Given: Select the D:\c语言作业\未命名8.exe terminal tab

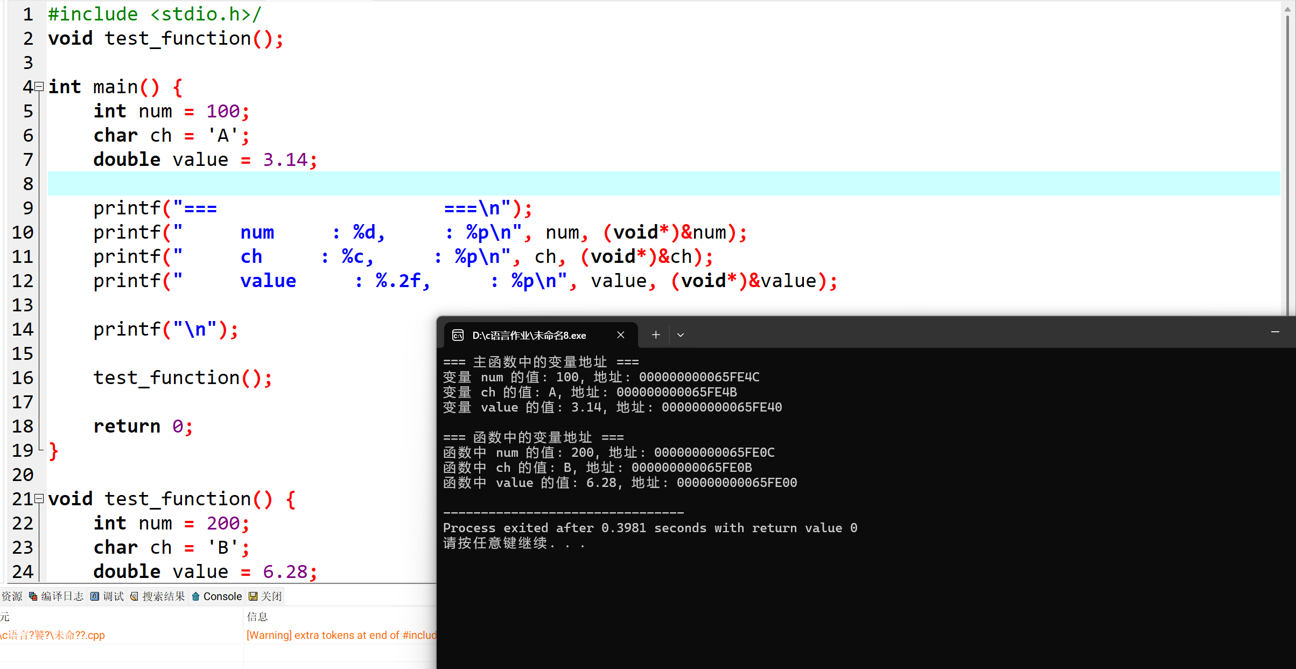Looking at the screenshot, I should click(529, 335).
